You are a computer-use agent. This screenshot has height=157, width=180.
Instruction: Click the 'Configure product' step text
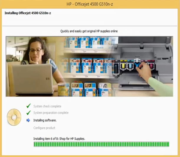[x=44, y=128]
